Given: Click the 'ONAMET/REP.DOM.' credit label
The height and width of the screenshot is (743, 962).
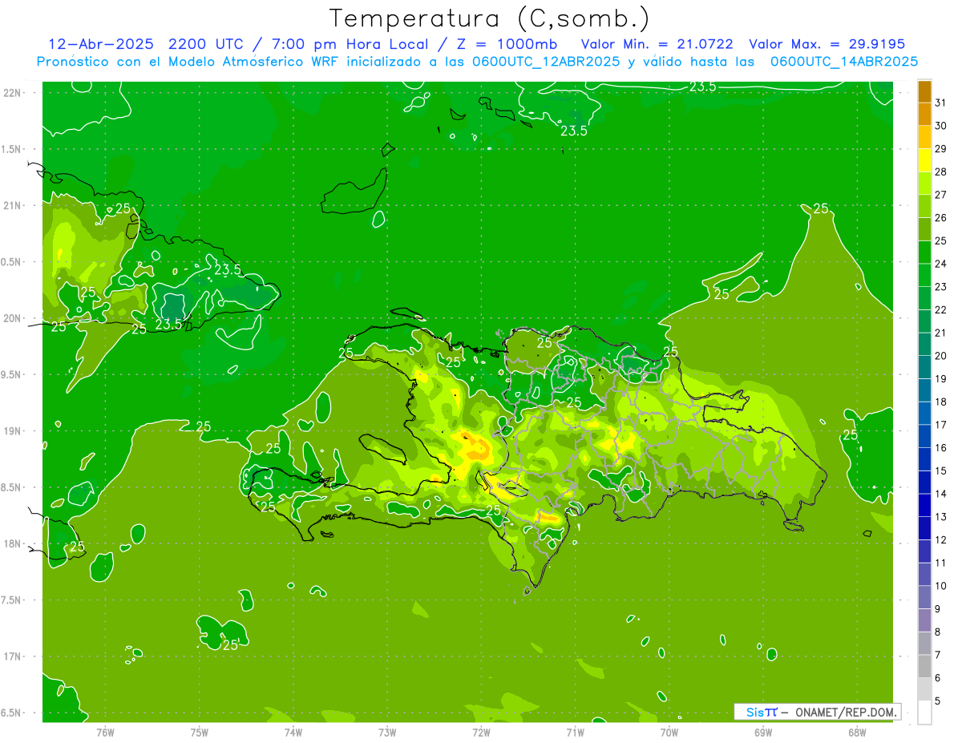Looking at the screenshot, I should pyautogui.click(x=847, y=712).
